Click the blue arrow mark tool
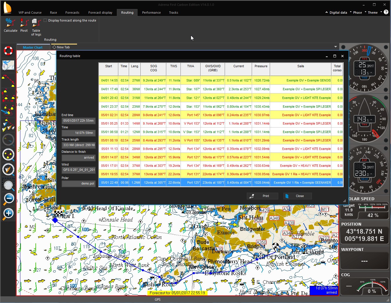391x303 pixels. point(8,110)
